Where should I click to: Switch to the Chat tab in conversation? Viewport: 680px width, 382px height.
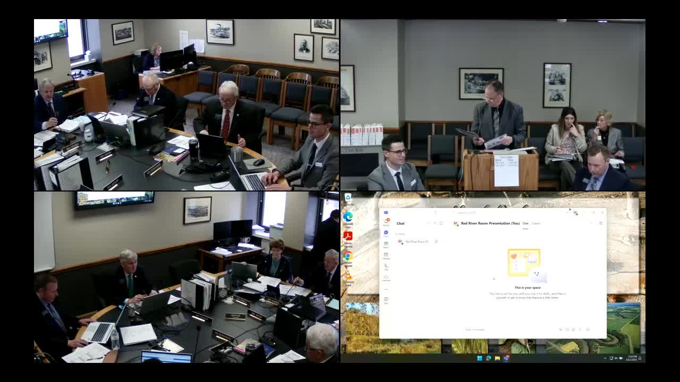pyautogui.click(x=525, y=223)
